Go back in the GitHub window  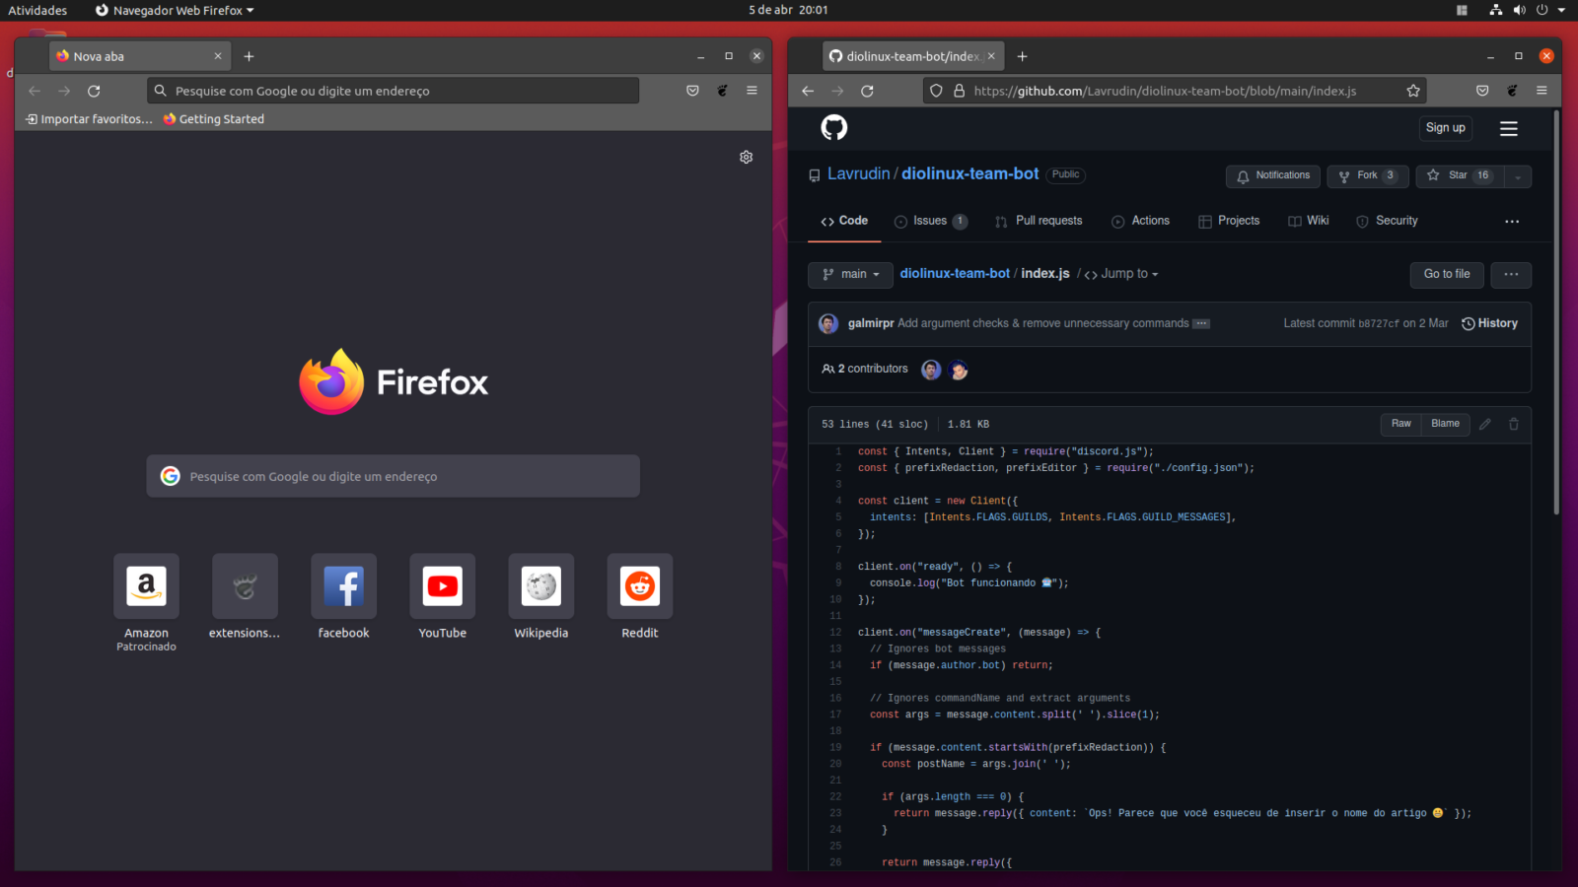[x=808, y=91]
